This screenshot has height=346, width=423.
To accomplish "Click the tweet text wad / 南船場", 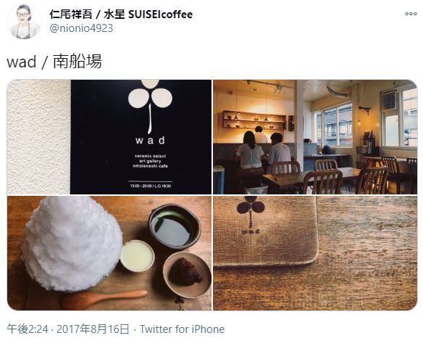I will click(54, 62).
